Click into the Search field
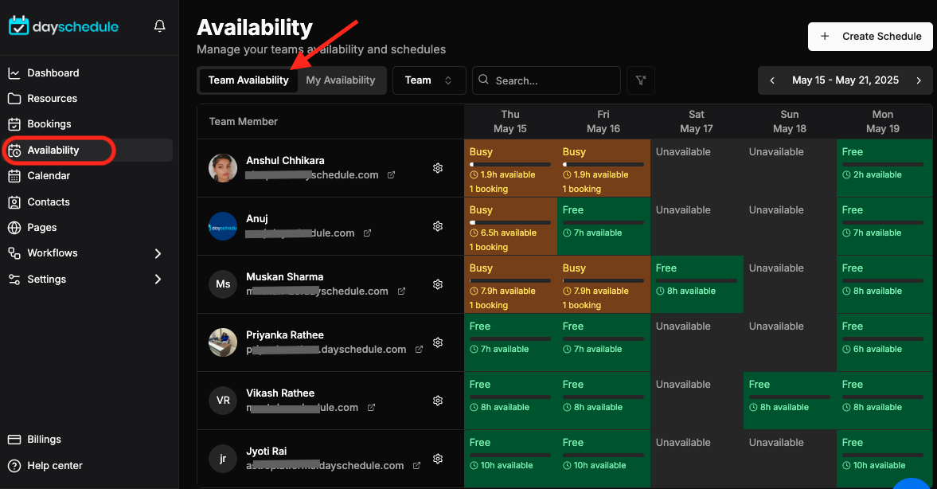 pos(546,80)
